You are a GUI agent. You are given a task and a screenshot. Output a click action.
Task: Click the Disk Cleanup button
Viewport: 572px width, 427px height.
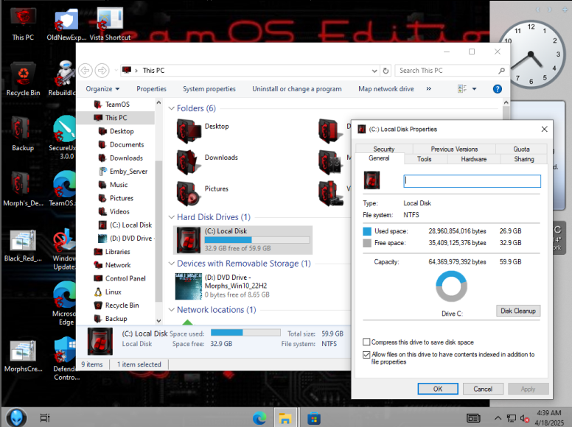click(x=518, y=311)
